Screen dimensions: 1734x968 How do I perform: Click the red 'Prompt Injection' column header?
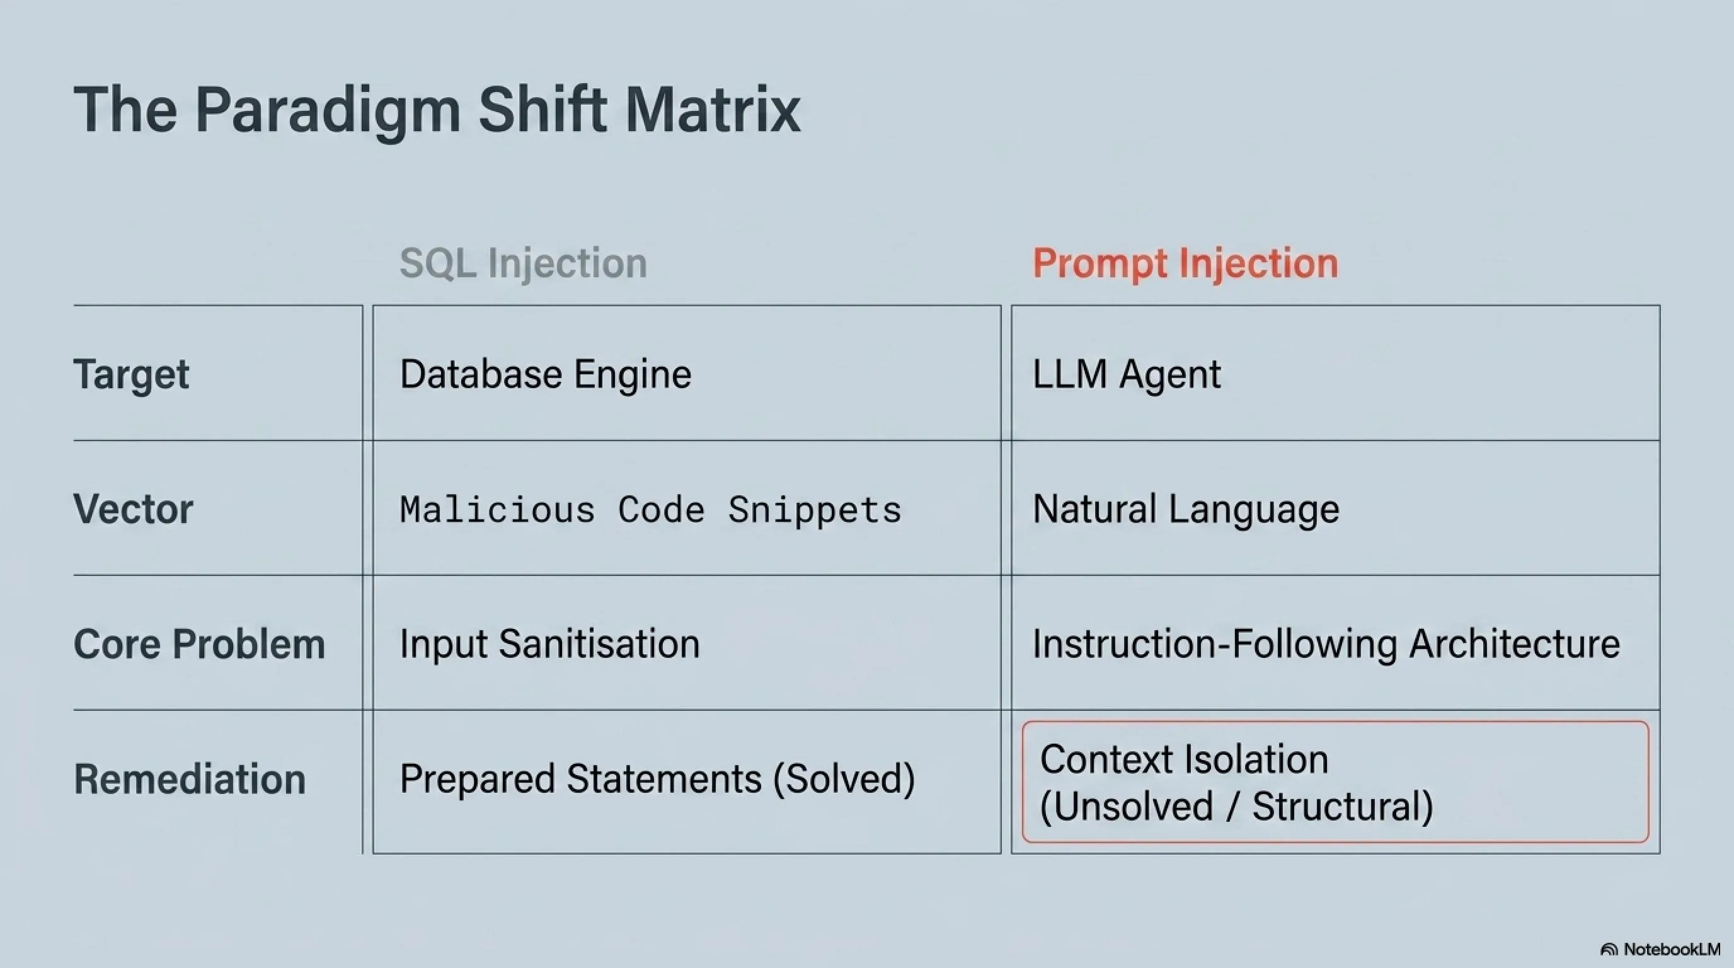coord(1185,263)
